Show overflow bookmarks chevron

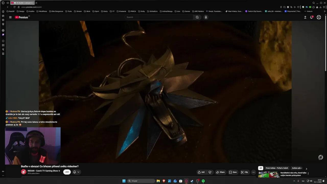coord(325,11)
